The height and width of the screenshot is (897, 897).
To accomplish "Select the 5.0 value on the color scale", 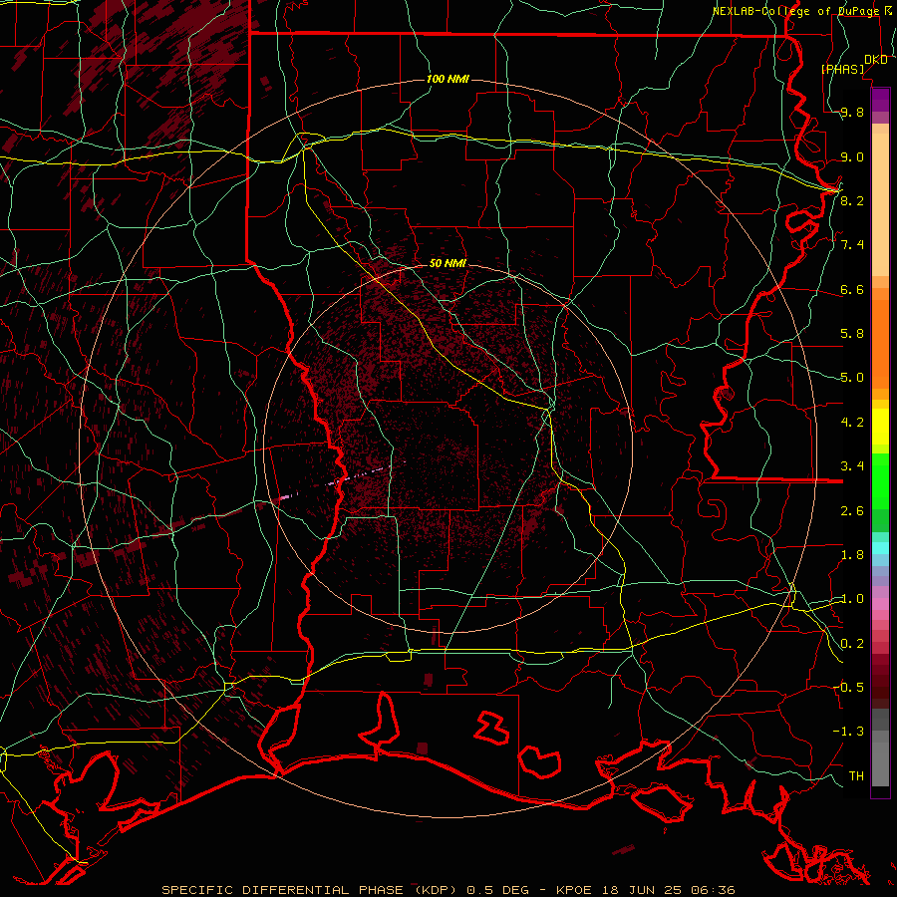I will [852, 378].
